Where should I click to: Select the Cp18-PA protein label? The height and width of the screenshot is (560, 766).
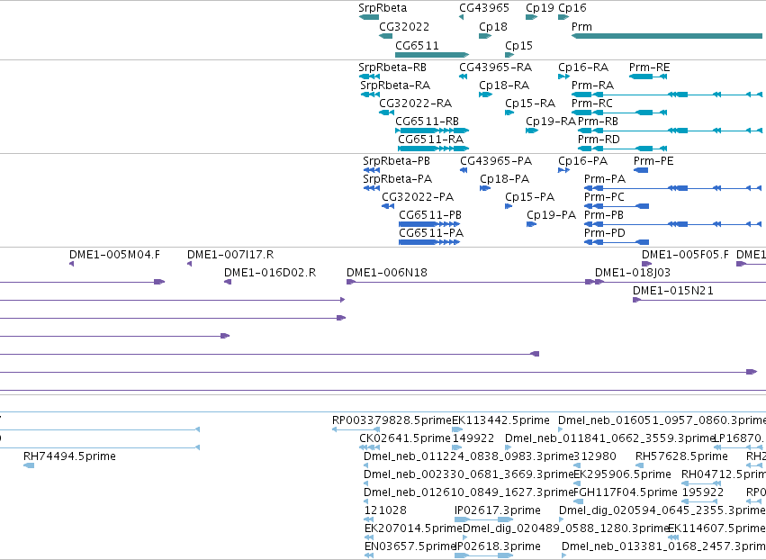pyautogui.click(x=504, y=179)
